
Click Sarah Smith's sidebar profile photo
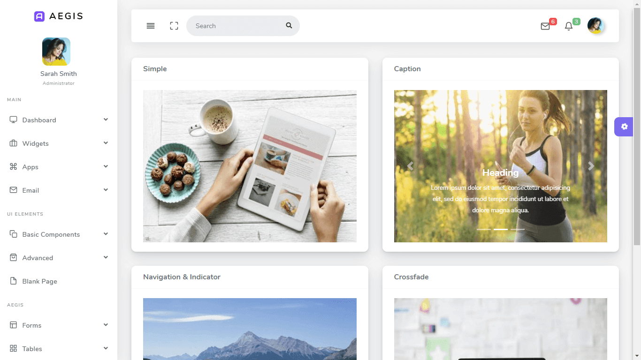pyautogui.click(x=56, y=52)
